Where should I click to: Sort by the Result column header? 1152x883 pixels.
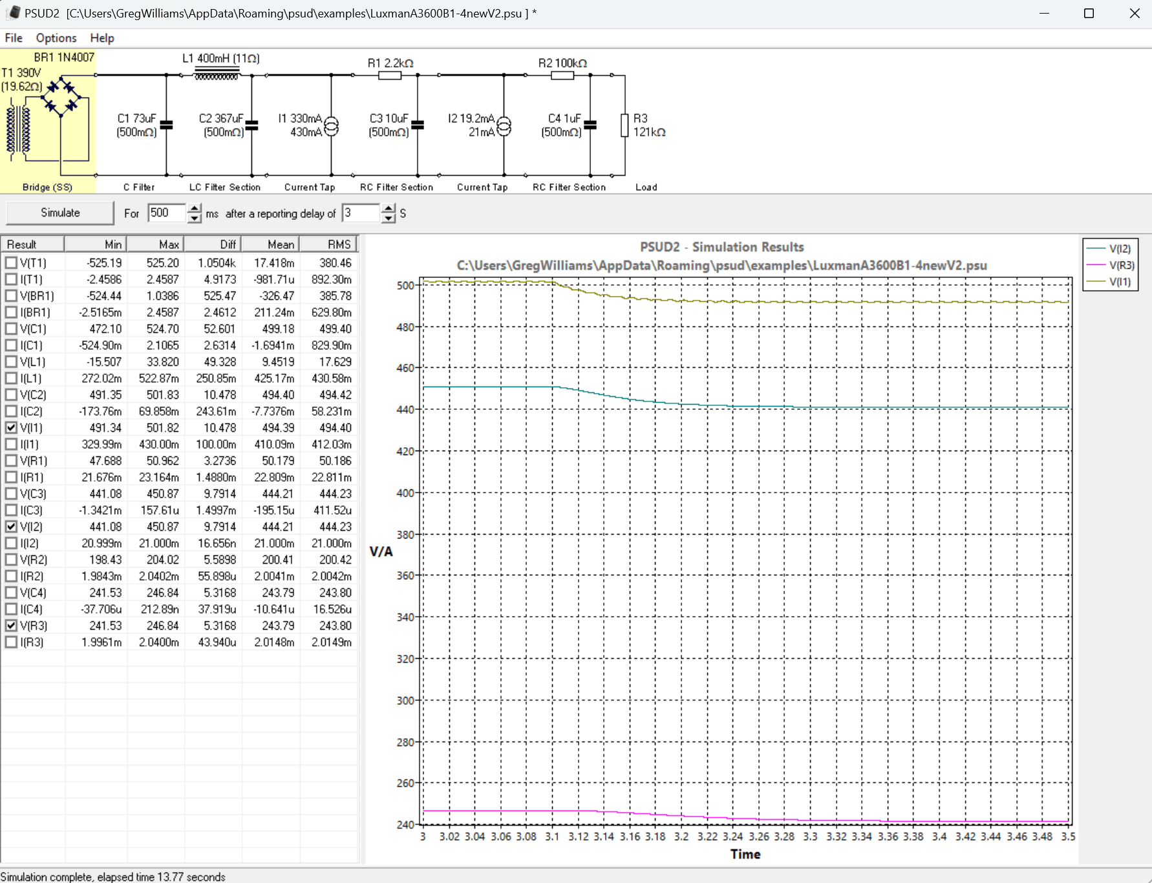pos(32,244)
